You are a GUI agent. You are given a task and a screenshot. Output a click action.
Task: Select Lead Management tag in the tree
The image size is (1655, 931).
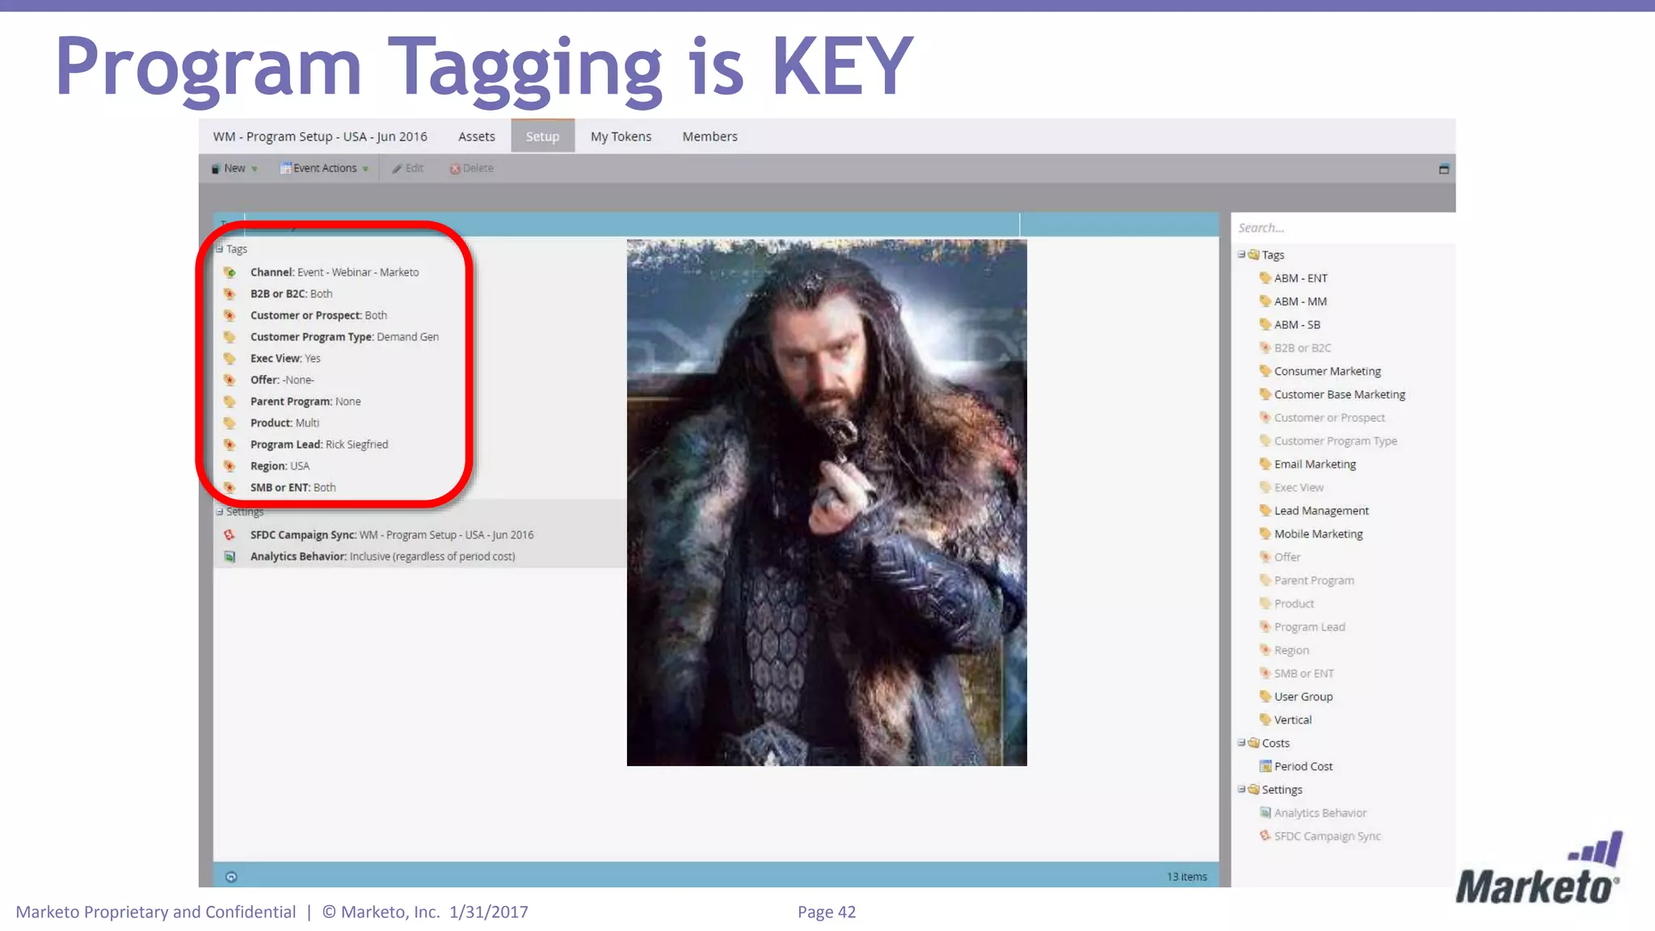click(1321, 511)
